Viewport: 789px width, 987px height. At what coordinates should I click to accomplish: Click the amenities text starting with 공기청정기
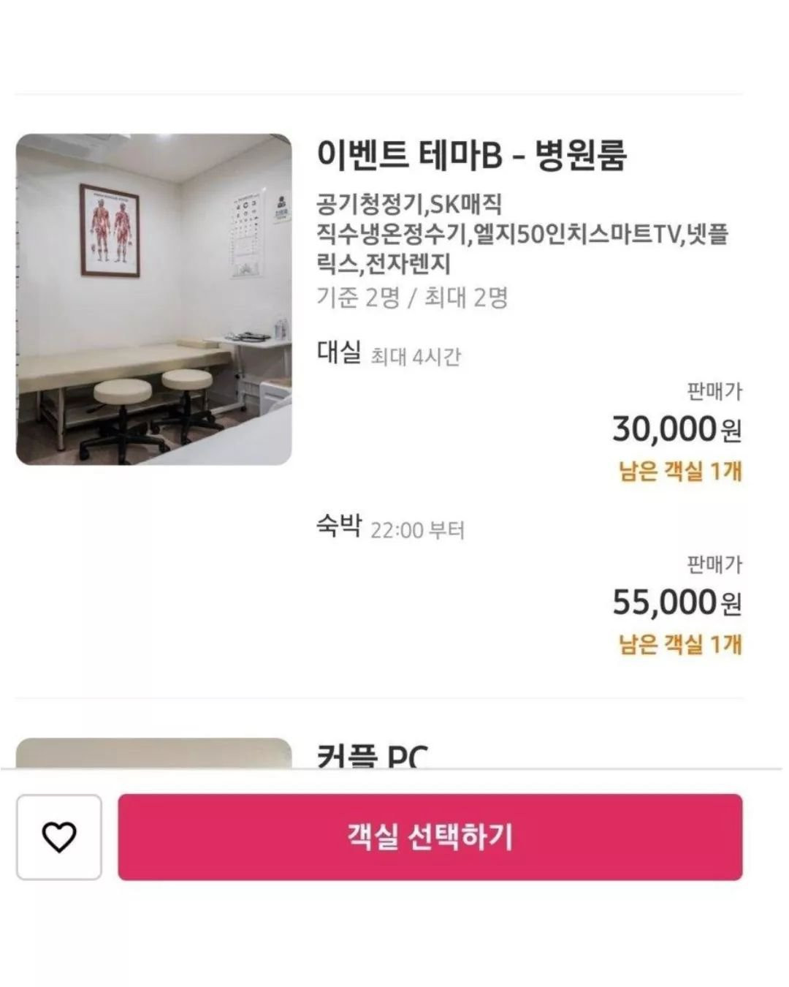(522, 234)
